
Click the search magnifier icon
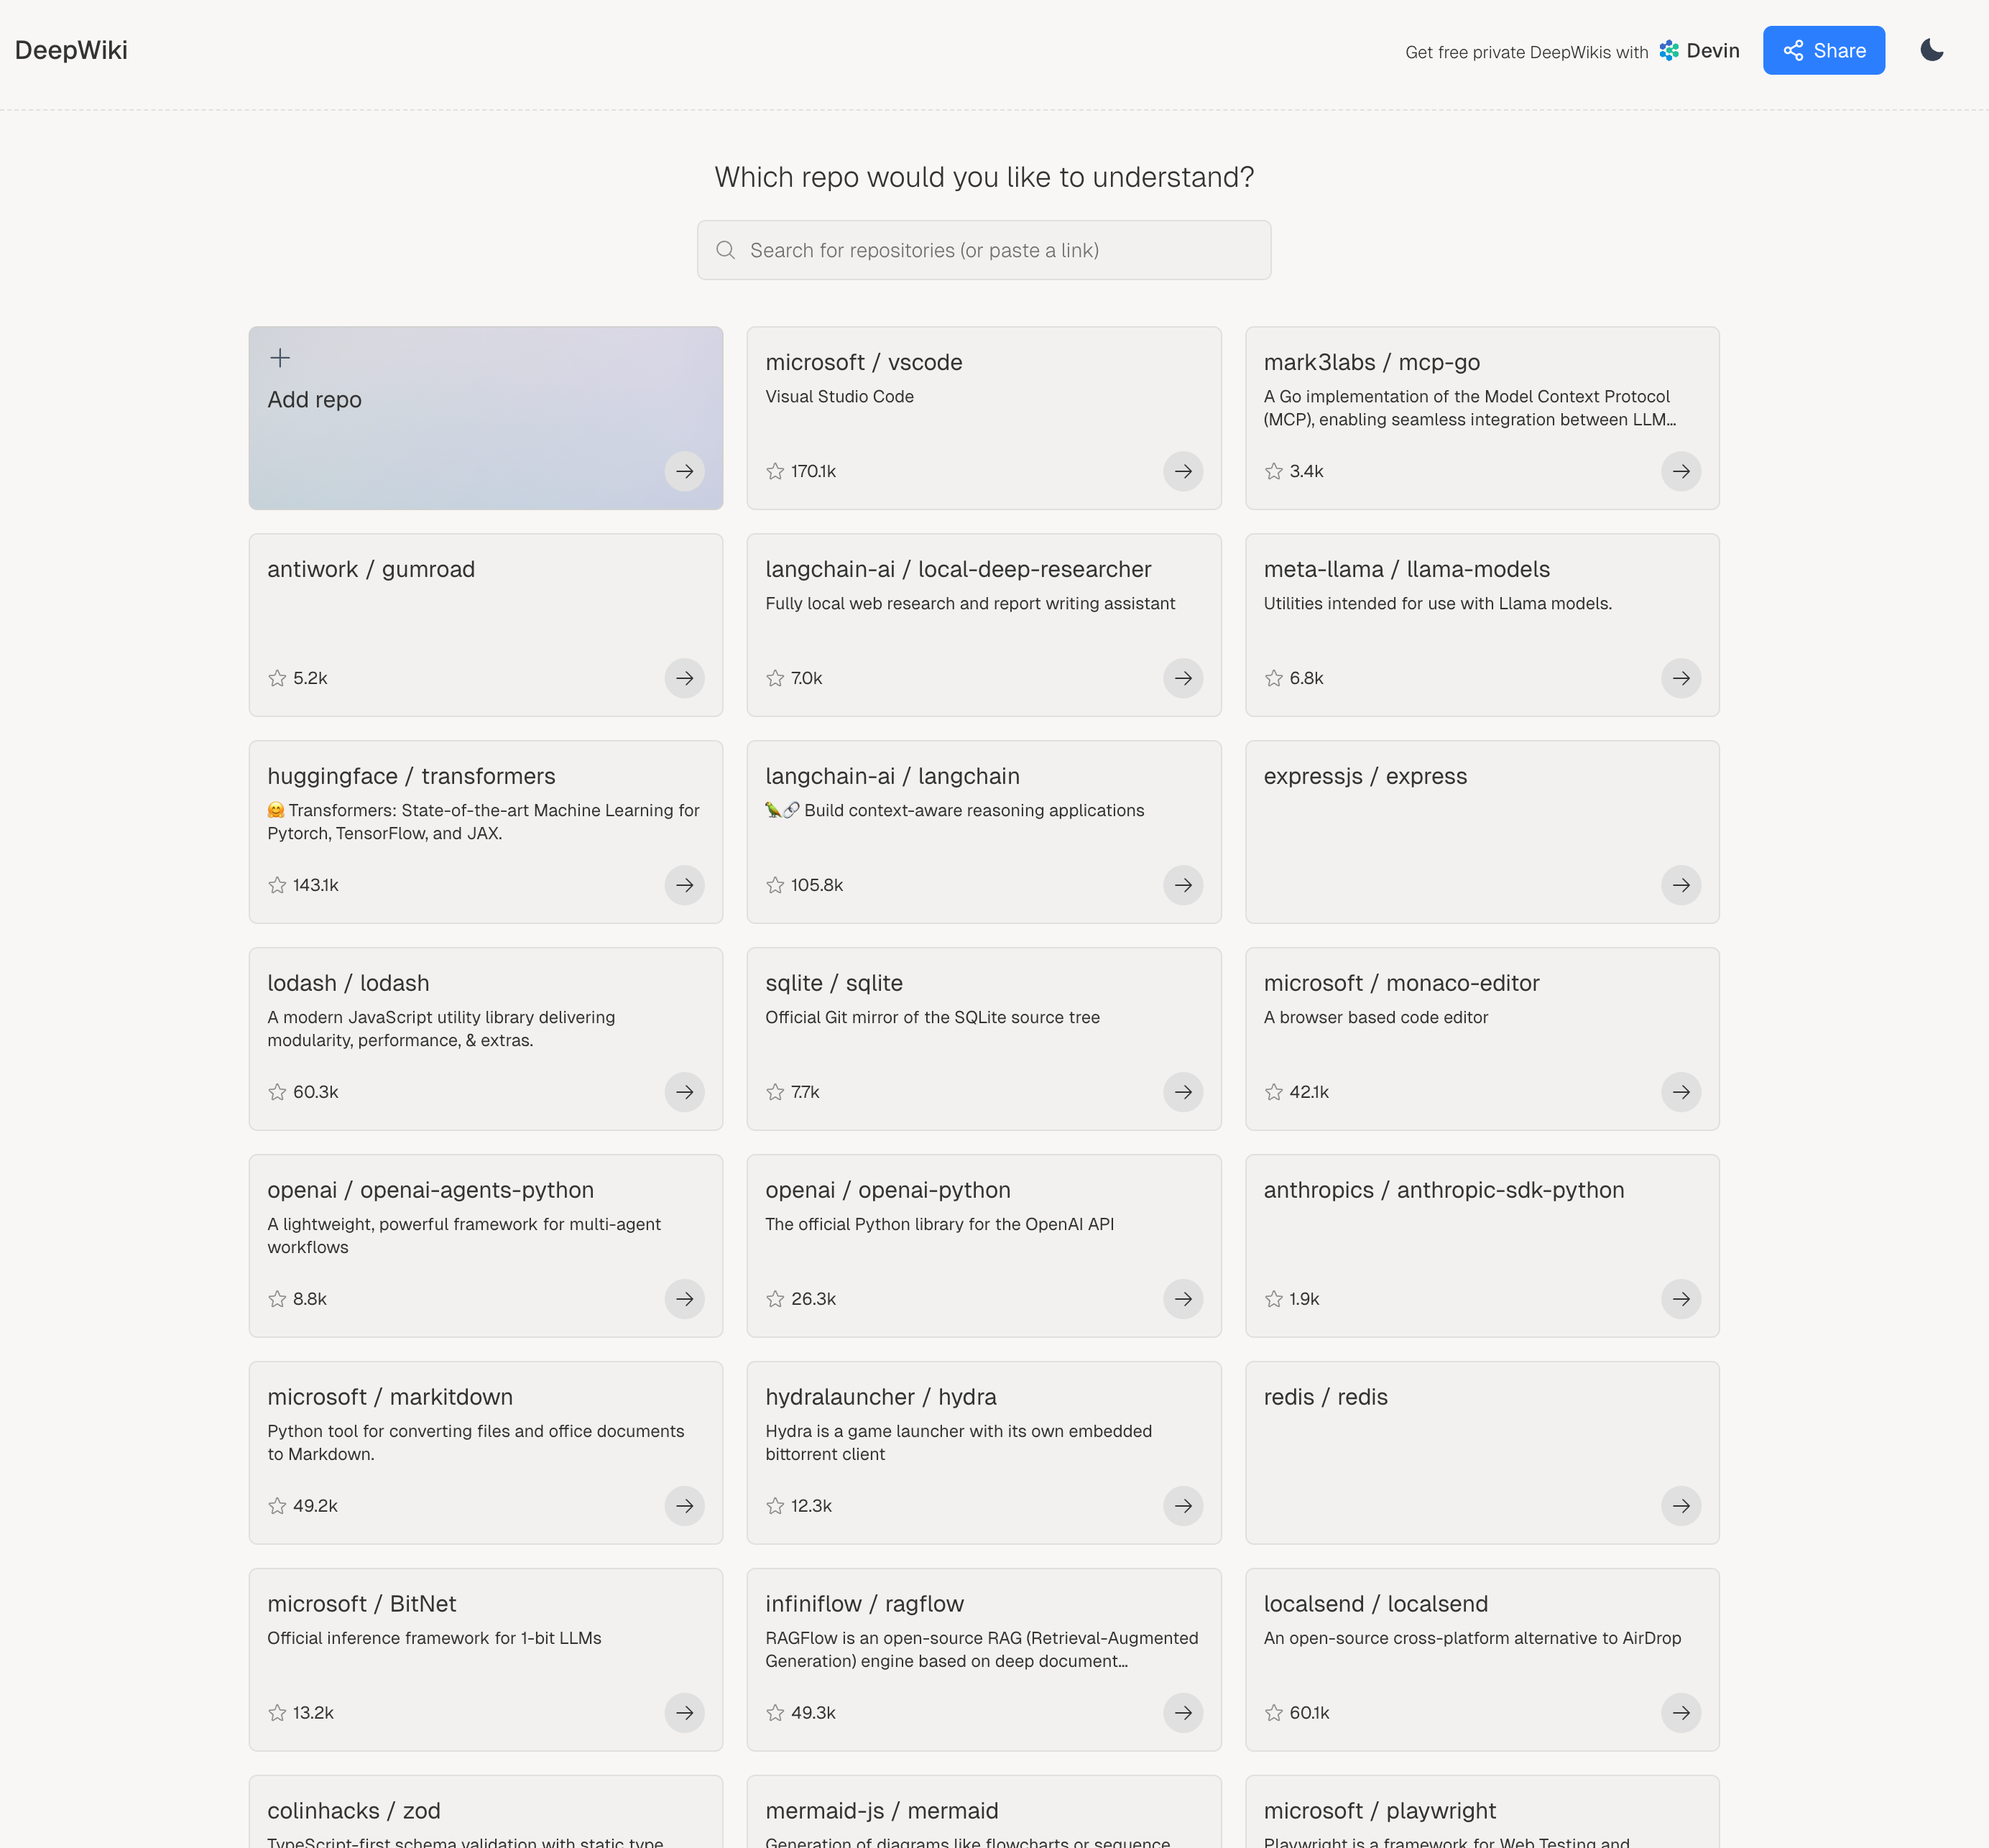click(726, 250)
